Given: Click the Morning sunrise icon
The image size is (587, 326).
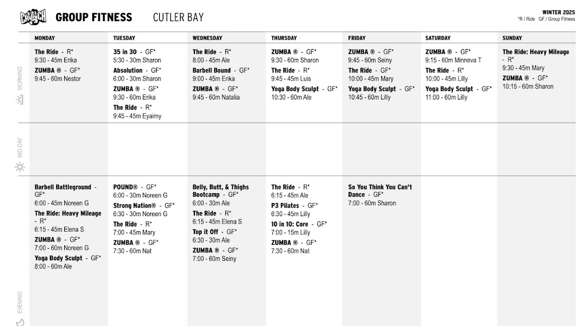Looking at the screenshot, I should click(20, 100).
